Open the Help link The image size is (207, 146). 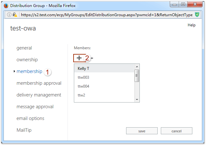click(x=191, y=25)
